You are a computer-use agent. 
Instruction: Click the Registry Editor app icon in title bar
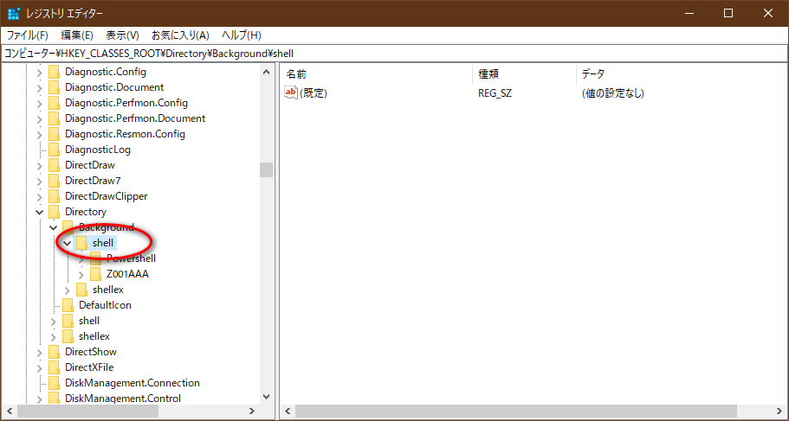(14, 13)
